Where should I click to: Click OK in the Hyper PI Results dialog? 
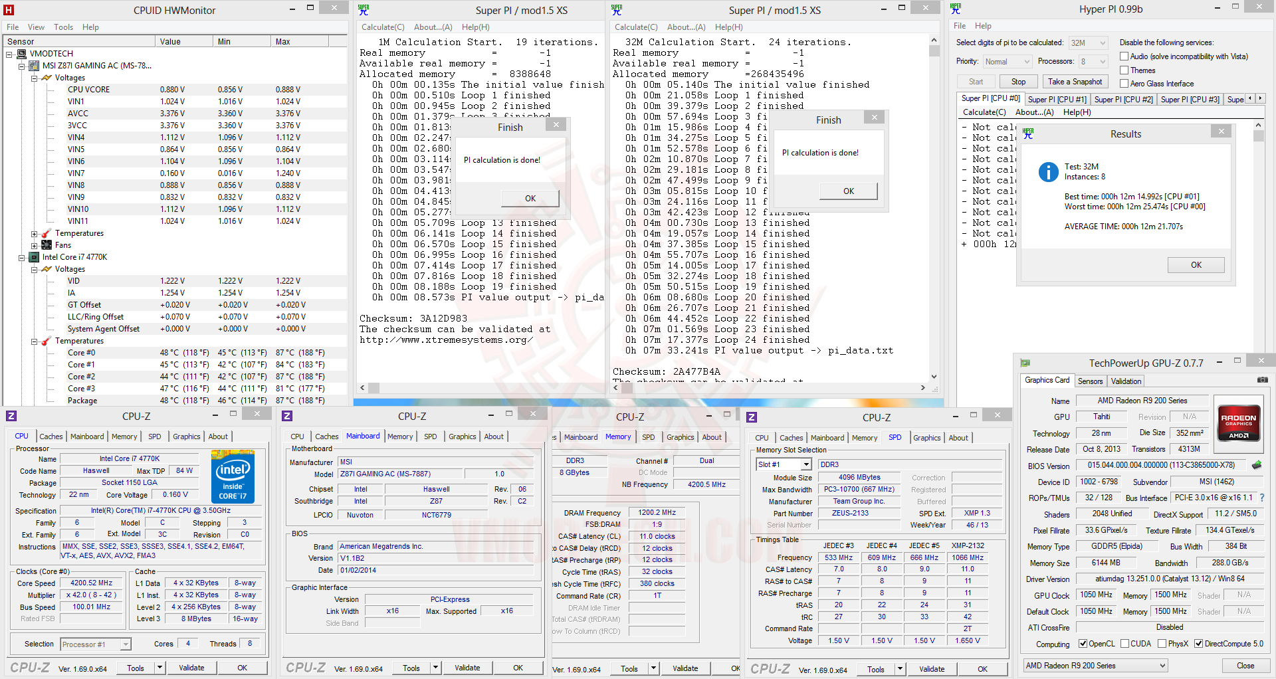pyautogui.click(x=1196, y=265)
